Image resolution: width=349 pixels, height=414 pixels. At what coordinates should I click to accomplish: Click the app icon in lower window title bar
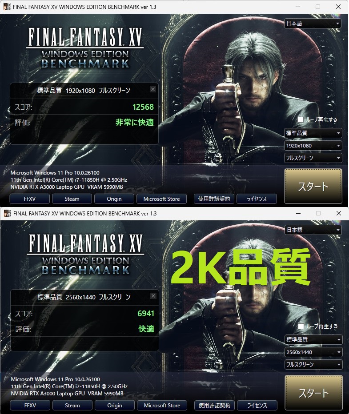tap(7, 213)
